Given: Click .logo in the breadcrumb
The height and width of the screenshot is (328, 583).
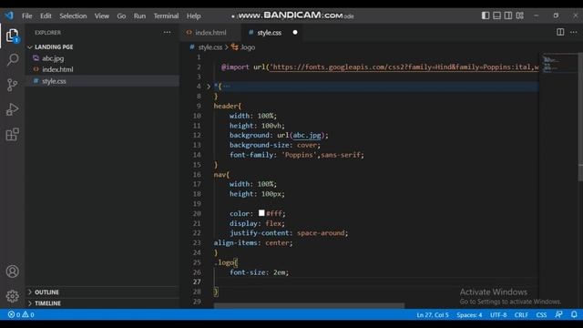Looking at the screenshot, I should click(x=247, y=46).
